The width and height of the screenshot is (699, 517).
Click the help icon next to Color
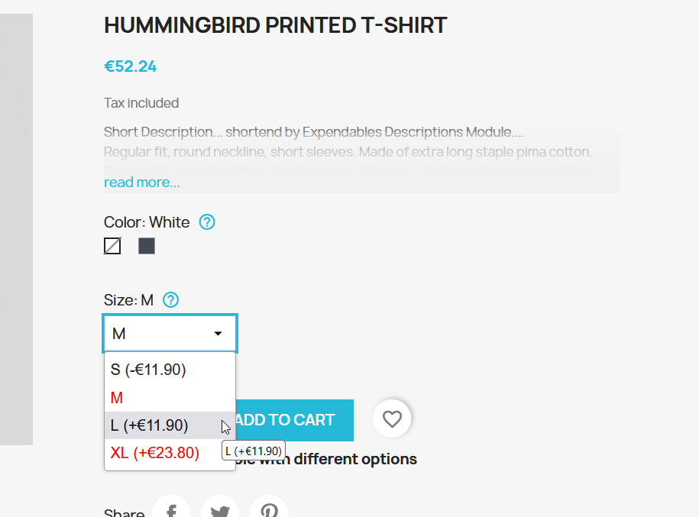click(x=207, y=222)
